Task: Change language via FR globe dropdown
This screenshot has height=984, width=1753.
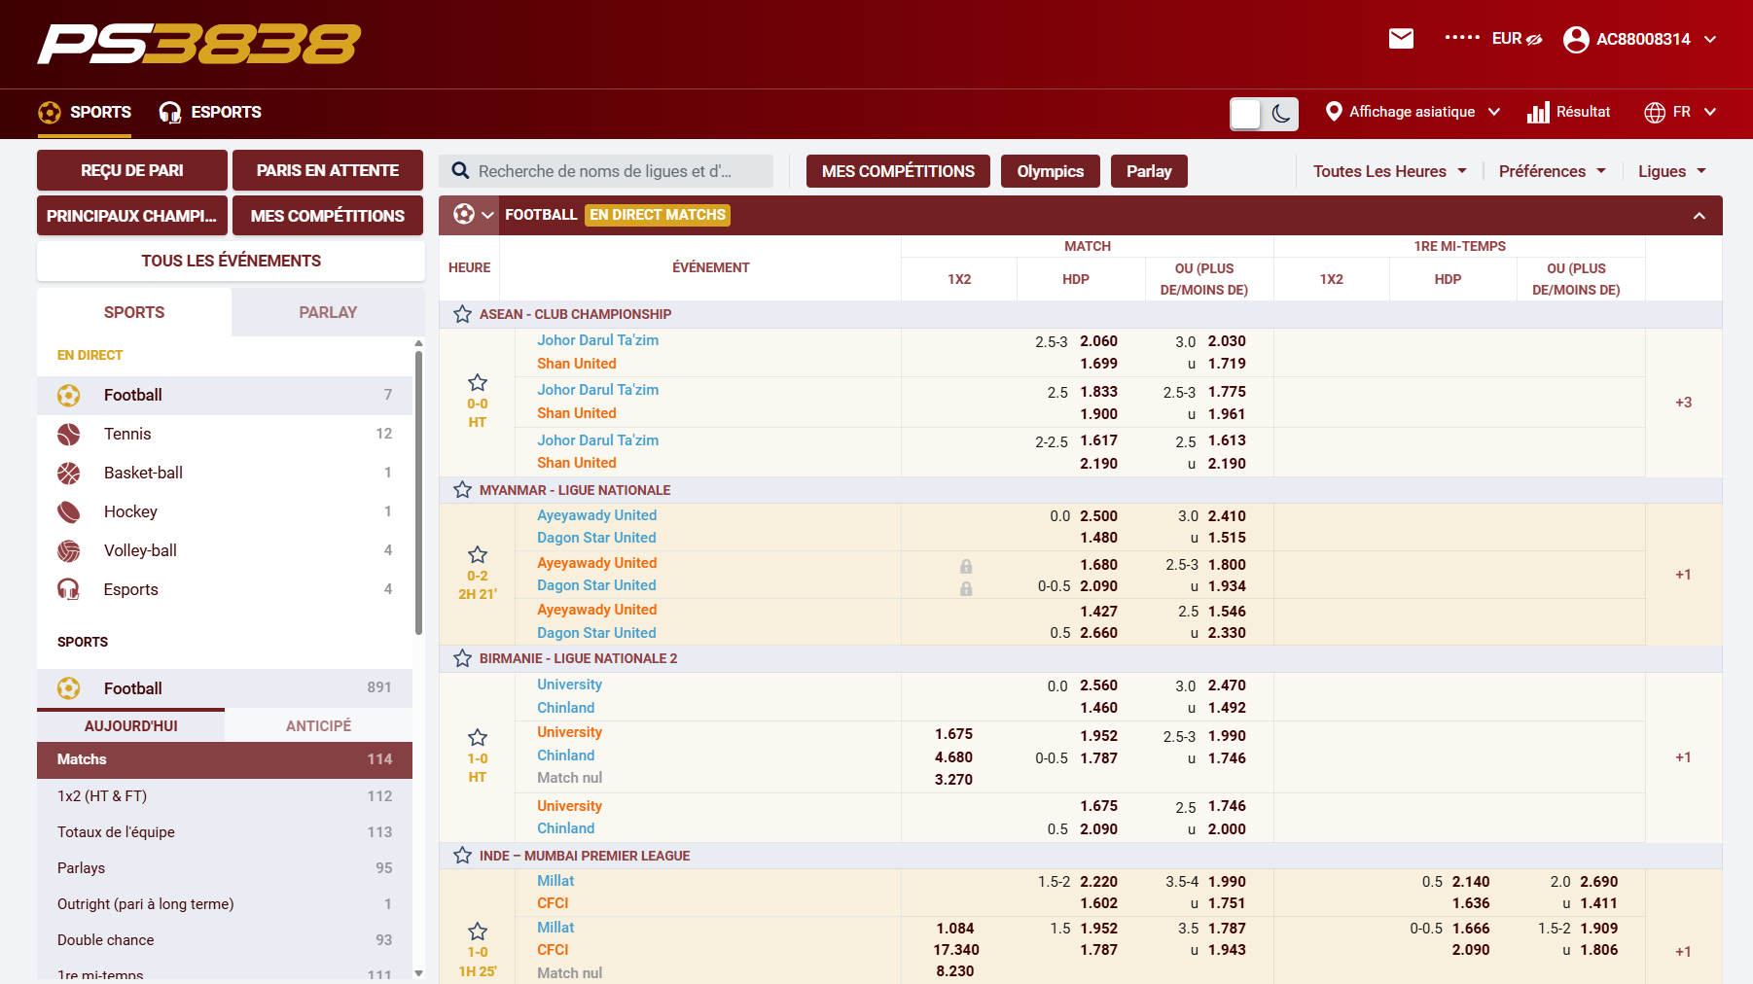Action: point(1680,112)
